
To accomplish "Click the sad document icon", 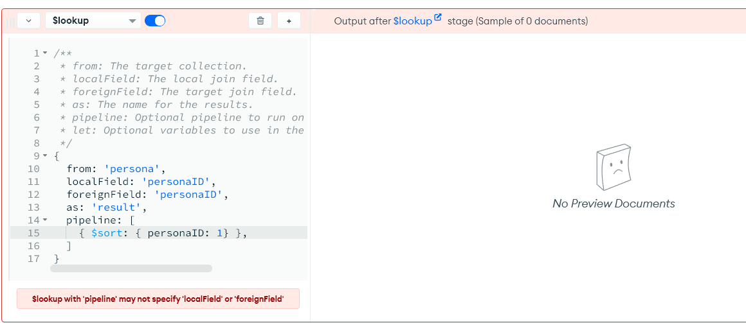I will click(x=614, y=167).
